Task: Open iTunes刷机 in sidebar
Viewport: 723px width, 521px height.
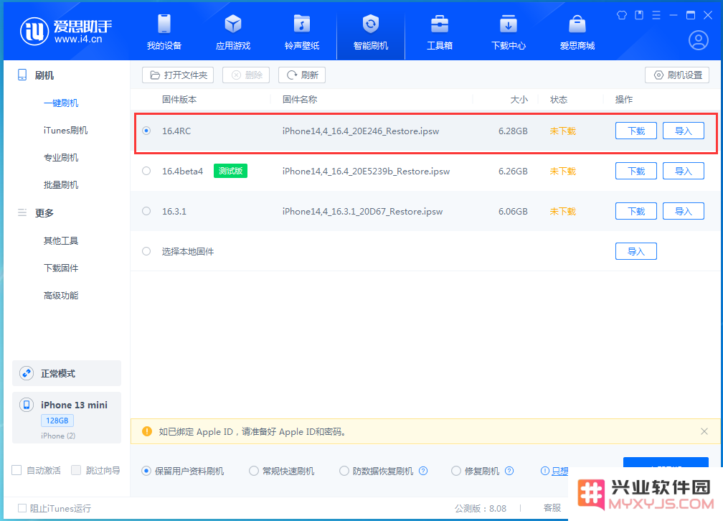Action: pyautogui.click(x=65, y=130)
